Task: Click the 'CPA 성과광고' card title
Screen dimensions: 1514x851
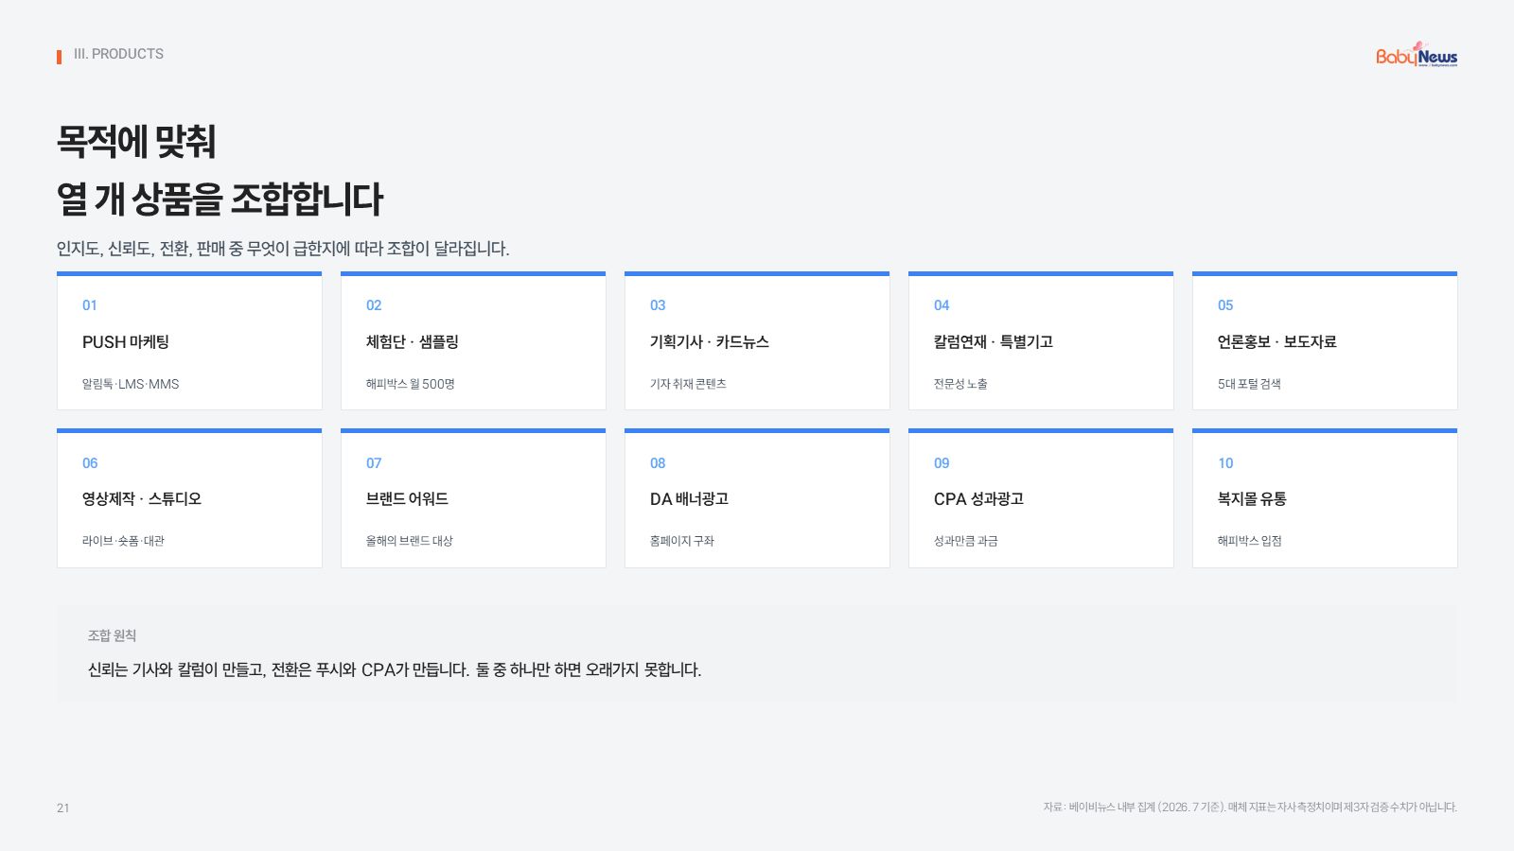Action: click(x=978, y=499)
